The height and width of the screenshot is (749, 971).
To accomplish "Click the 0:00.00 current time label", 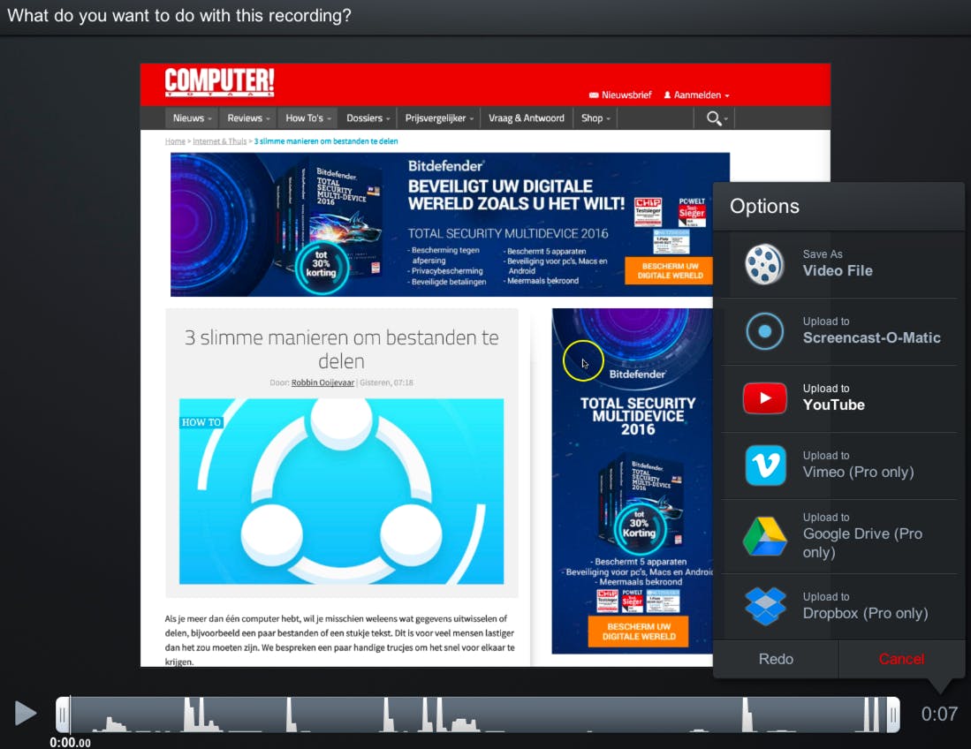I will (x=70, y=742).
